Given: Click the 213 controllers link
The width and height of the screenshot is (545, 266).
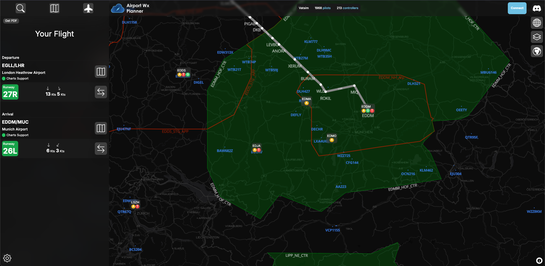Looking at the screenshot, I should coord(347,8).
